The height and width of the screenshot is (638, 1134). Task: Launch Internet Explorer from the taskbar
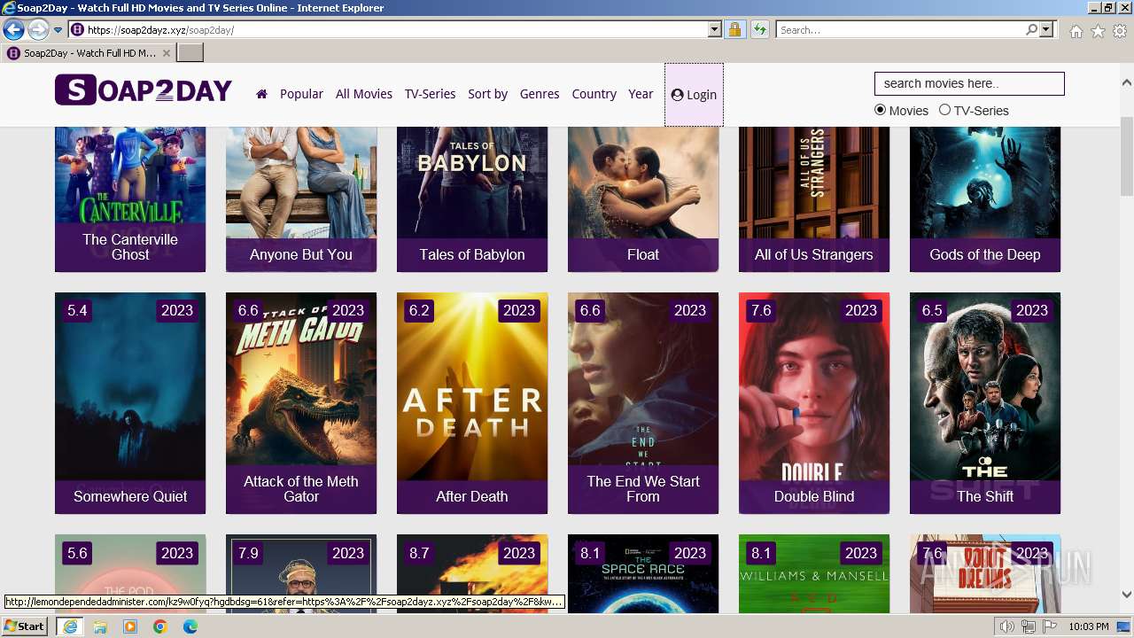[69, 626]
